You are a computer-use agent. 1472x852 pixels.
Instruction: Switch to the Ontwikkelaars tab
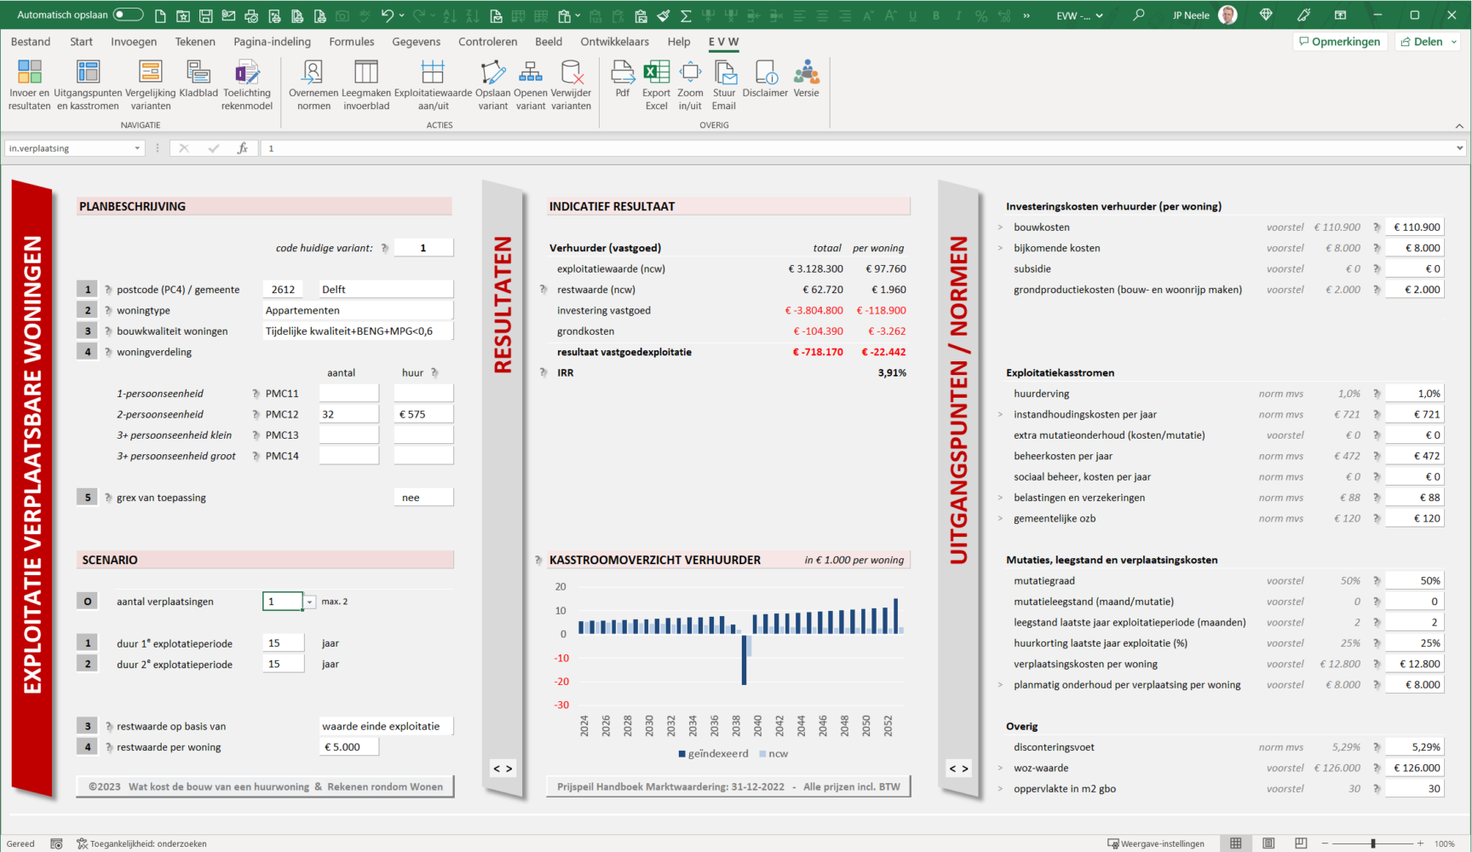coord(614,42)
